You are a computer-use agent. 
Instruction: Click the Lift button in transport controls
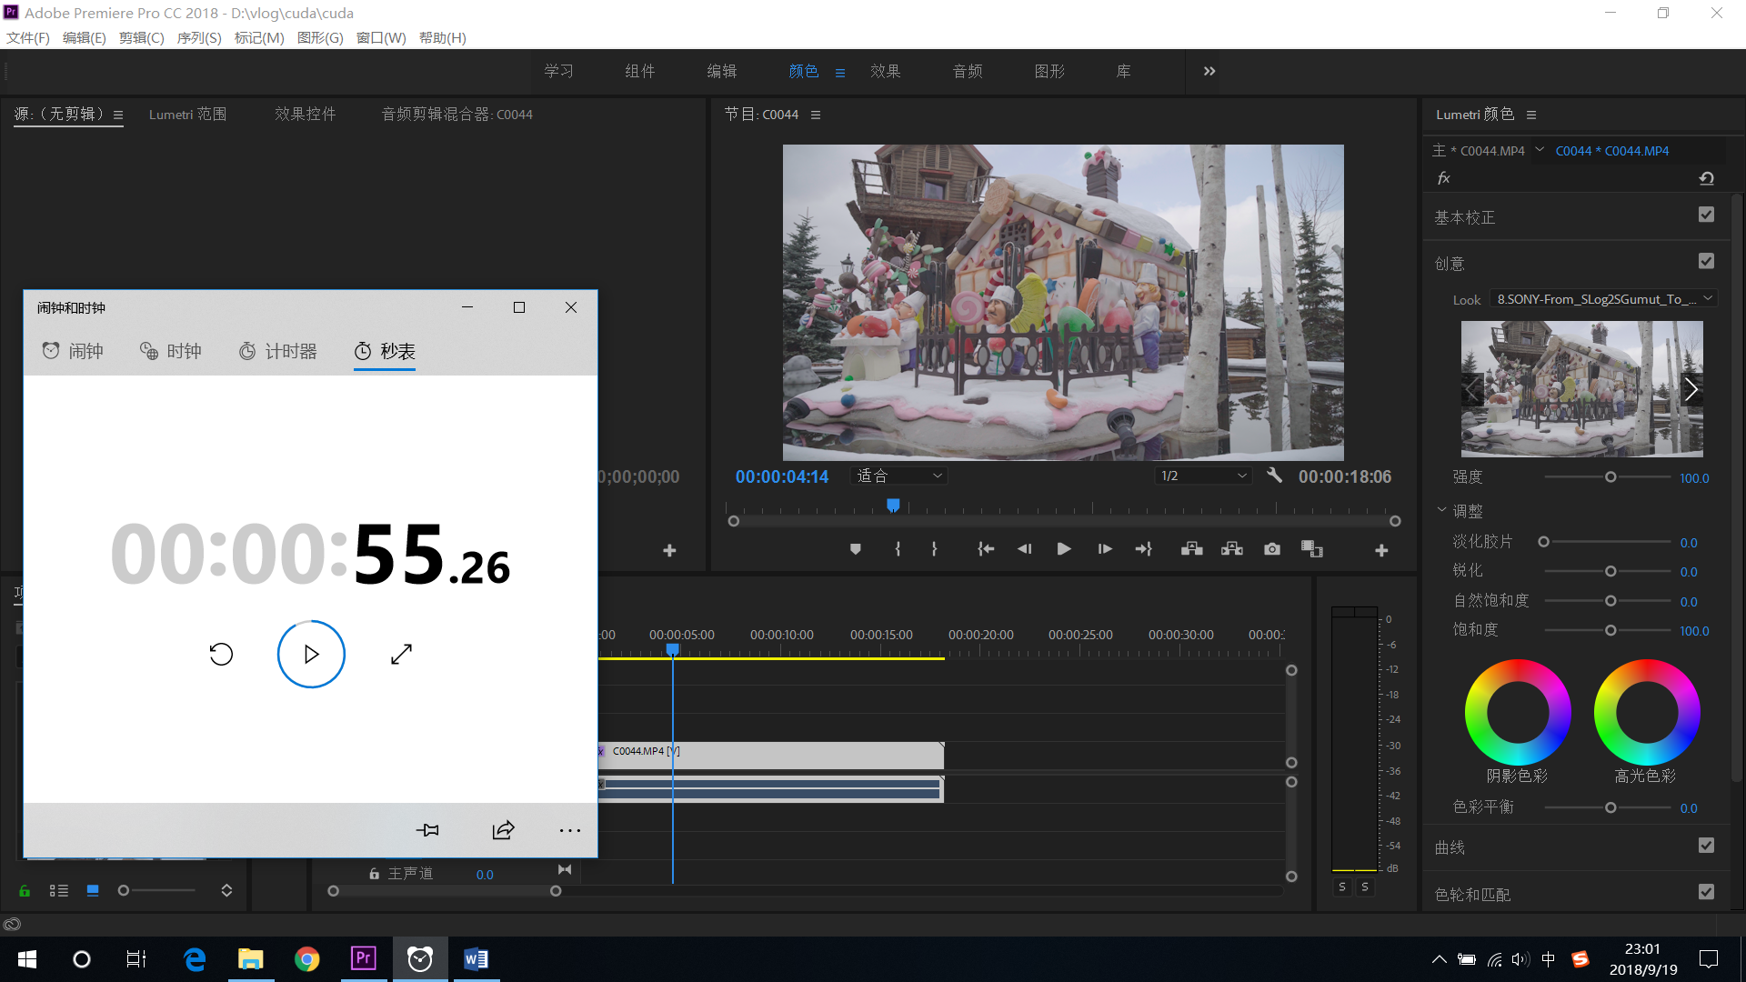tap(1191, 549)
